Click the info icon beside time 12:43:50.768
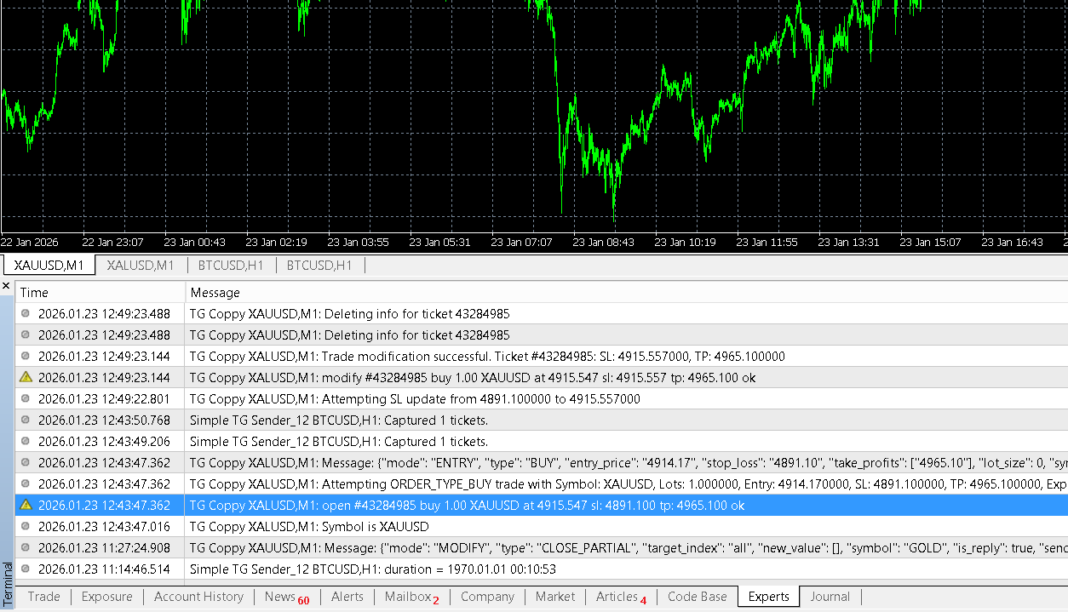This screenshot has height=612, width=1068. click(x=26, y=420)
